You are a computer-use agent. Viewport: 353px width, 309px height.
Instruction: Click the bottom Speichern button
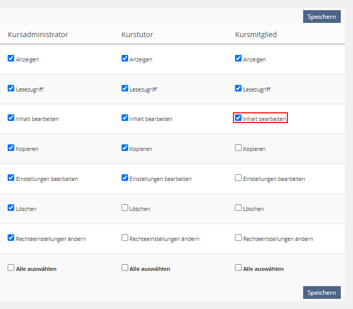click(321, 293)
